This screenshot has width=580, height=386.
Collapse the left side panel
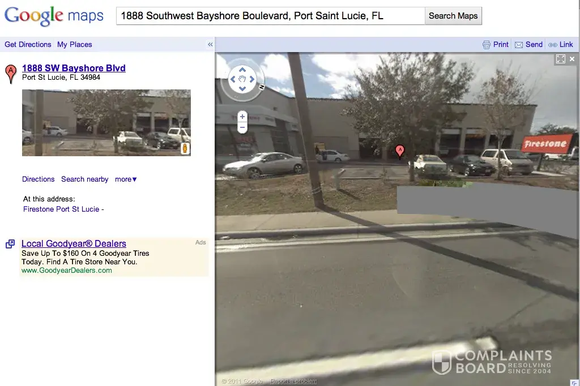click(210, 44)
